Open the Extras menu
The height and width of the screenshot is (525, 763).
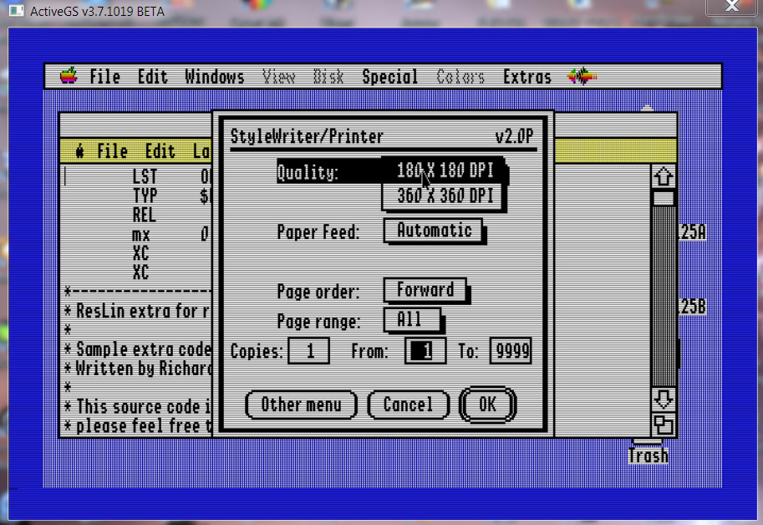[x=527, y=77]
